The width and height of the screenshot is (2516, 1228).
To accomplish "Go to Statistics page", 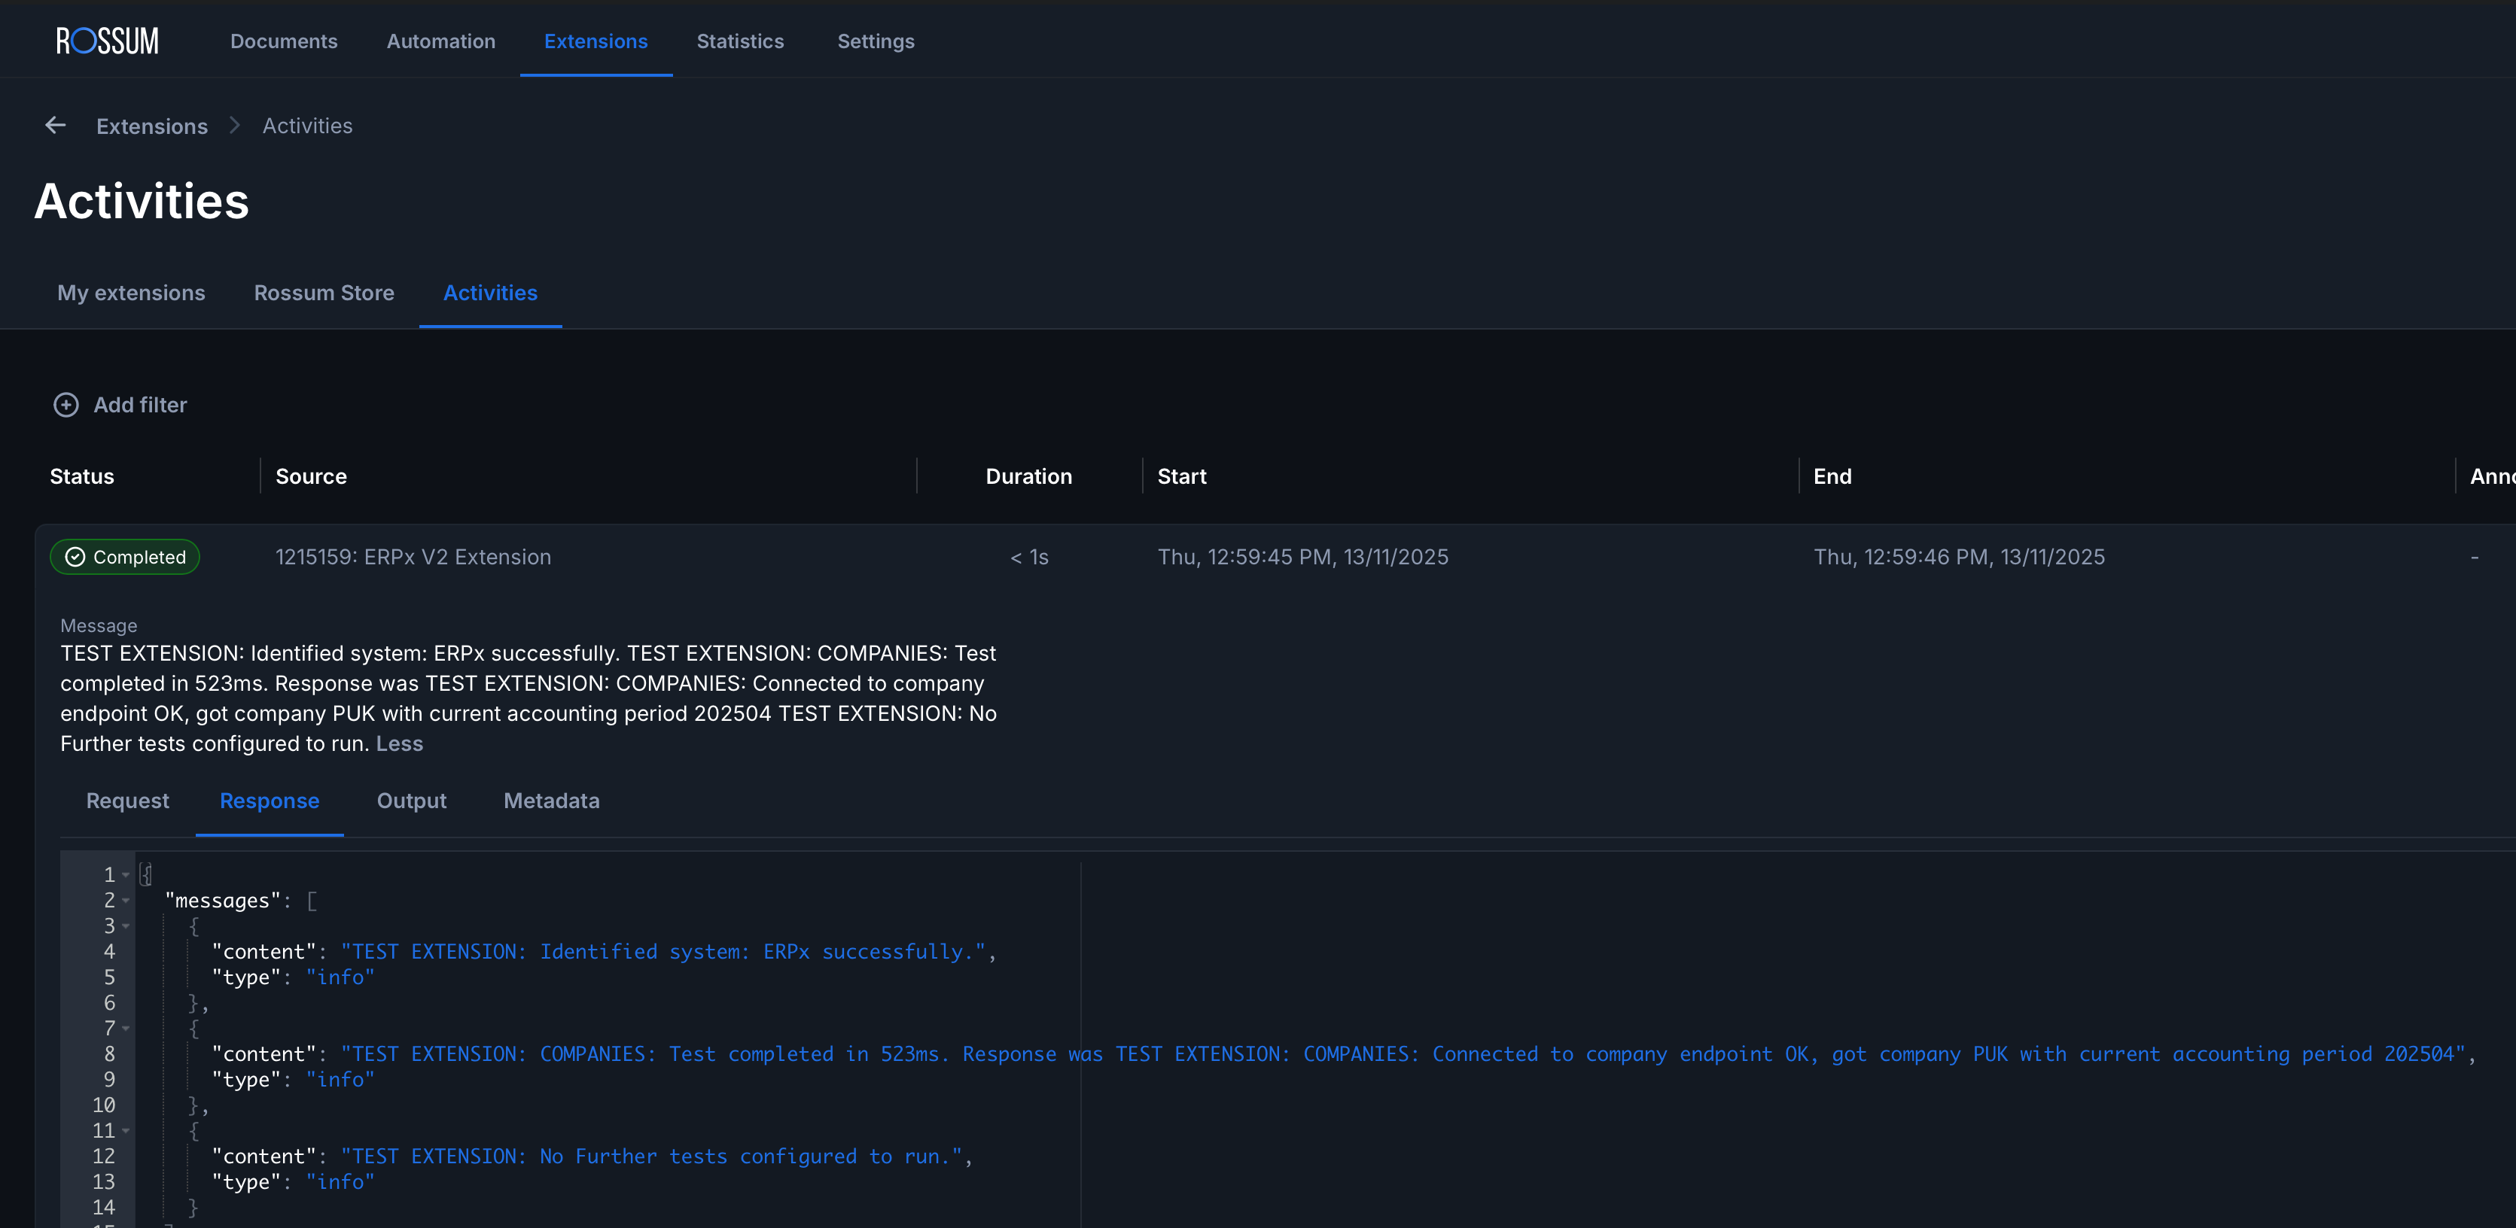I will tap(739, 41).
